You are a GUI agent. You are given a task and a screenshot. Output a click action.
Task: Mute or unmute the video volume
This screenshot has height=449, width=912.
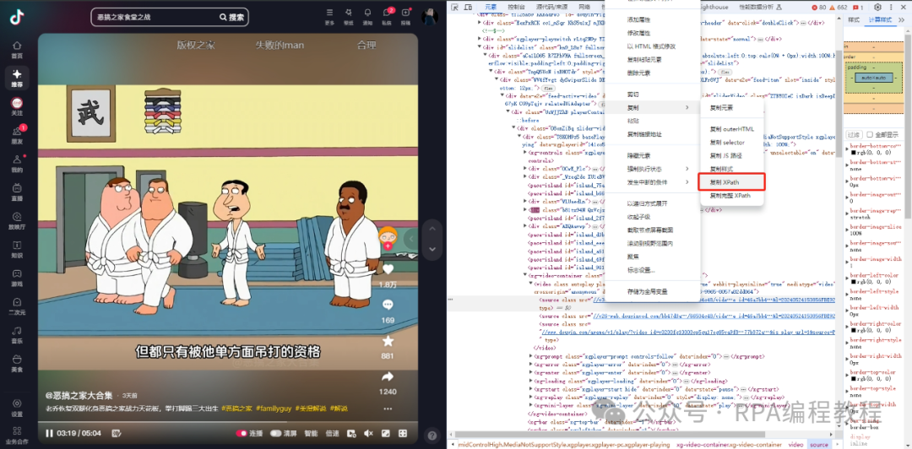368,433
